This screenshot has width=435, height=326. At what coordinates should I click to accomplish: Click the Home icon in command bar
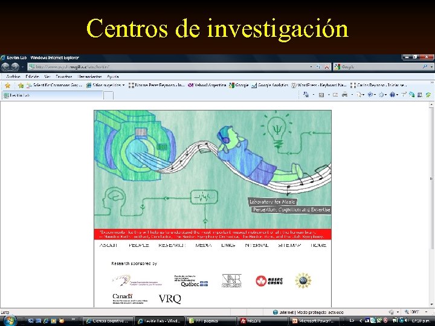tap(306, 95)
